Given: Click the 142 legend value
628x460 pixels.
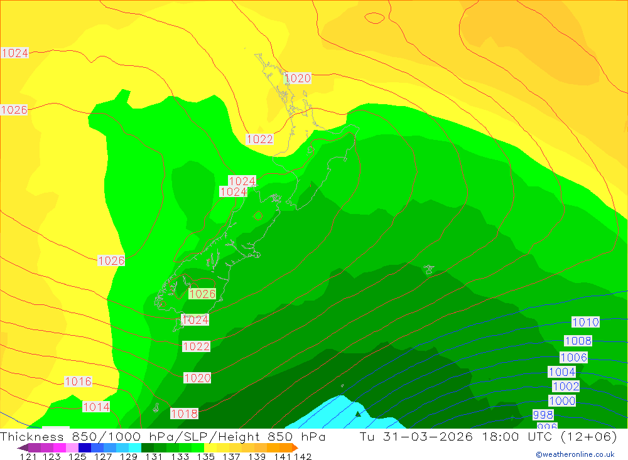Looking at the screenshot, I should (x=303, y=456).
